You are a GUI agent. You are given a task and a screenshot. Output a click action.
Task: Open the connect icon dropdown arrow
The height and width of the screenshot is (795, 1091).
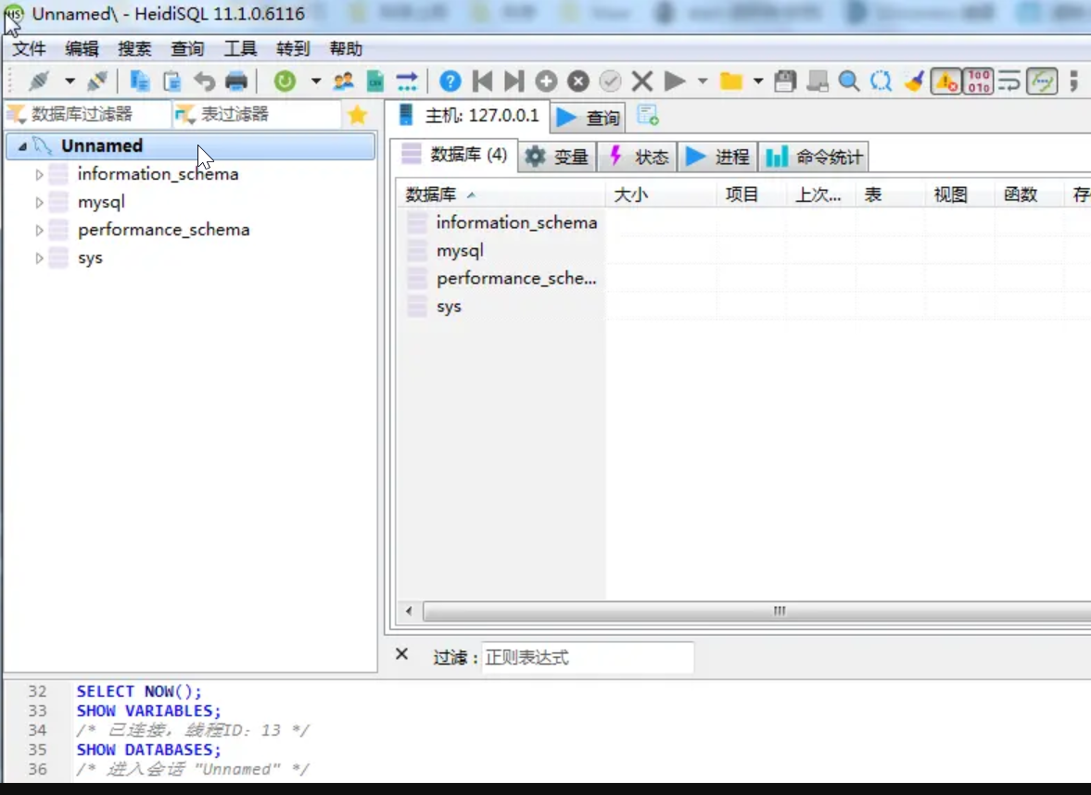coord(70,82)
